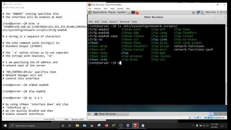Open the MATE Applications menu

pyautogui.click(x=100, y=12)
